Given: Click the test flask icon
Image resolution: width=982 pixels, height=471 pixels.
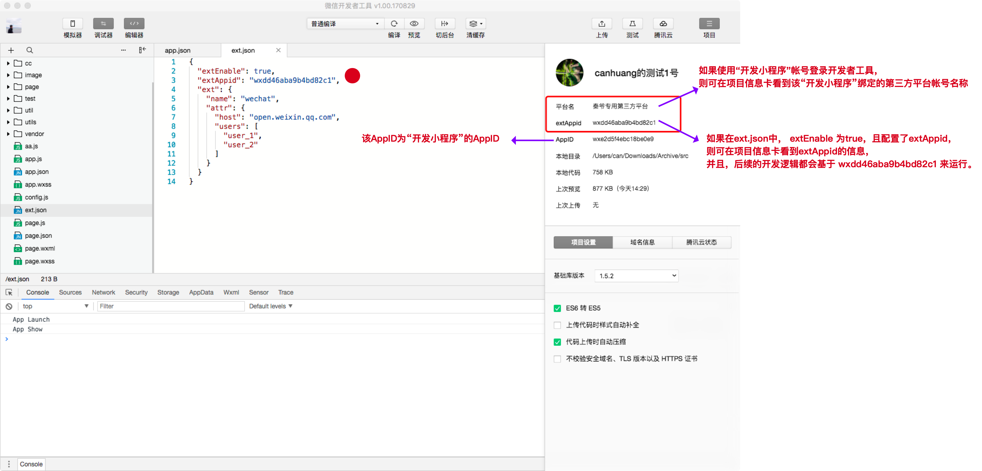Looking at the screenshot, I should [x=632, y=24].
